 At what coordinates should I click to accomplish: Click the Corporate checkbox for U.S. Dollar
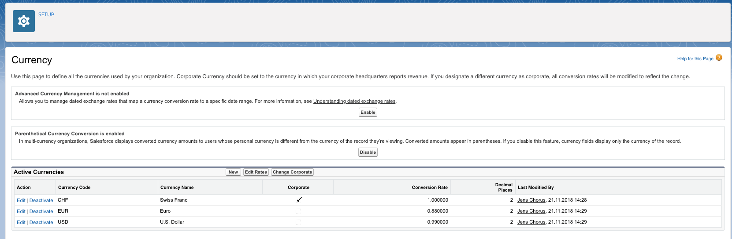(298, 222)
